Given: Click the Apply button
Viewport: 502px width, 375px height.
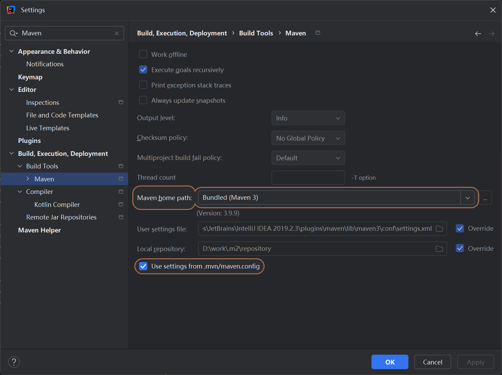Looking at the screenshot, I should pyautogui.click(x=475, y=362).
